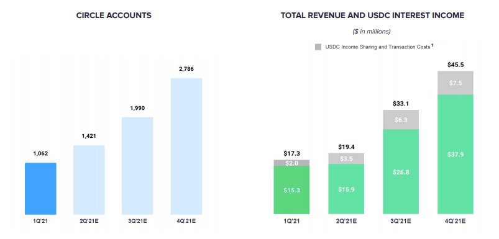499x239 pixels.
Task: Click the ($ in millions) subtitle
Action: click(372, 32)
